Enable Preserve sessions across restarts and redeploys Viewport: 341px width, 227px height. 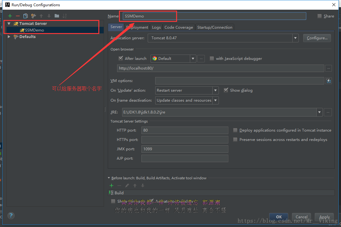pyautogui.click(x=235, y=139)
